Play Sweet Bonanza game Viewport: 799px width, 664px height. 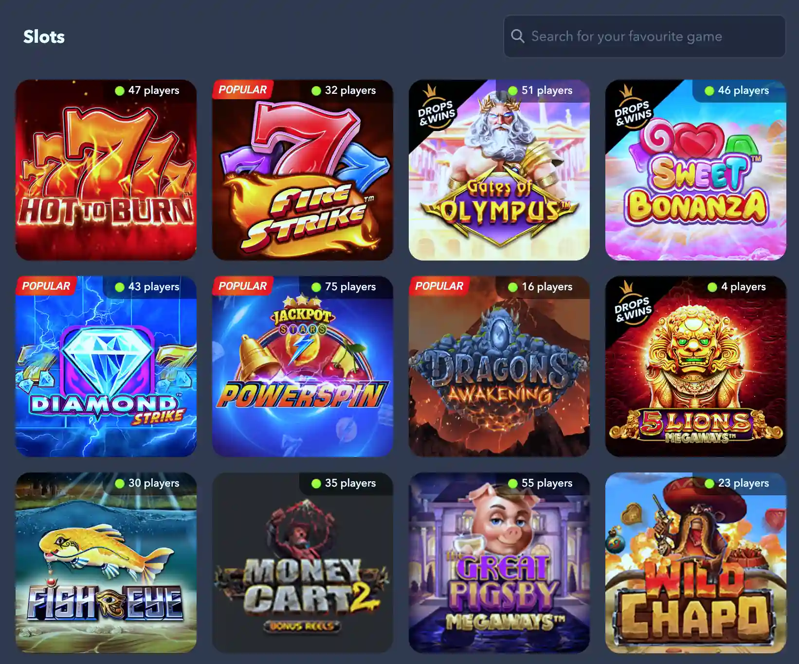coord(696,170)
